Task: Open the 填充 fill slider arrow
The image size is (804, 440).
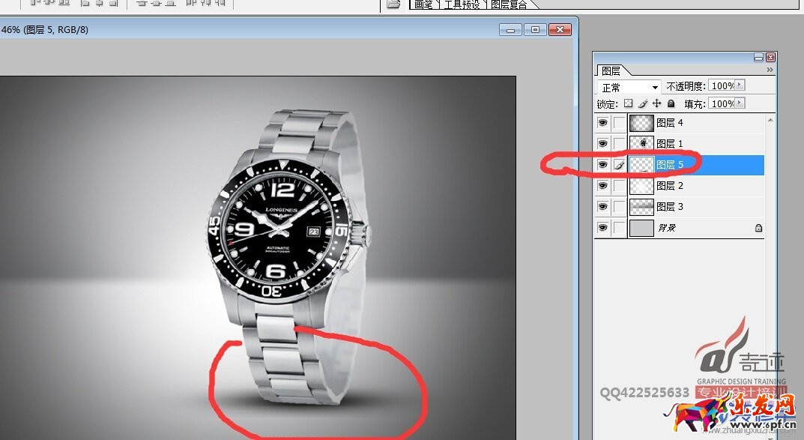Action: point(740,103)
